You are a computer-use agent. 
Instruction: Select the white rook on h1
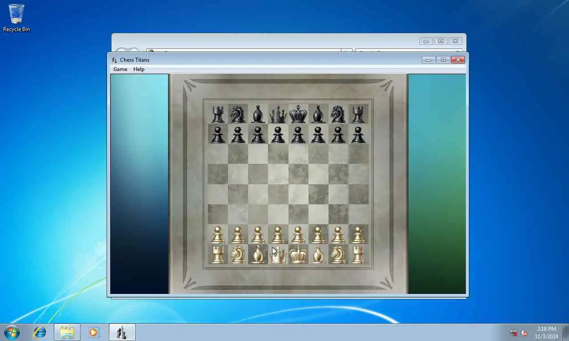tap(358, 255)
